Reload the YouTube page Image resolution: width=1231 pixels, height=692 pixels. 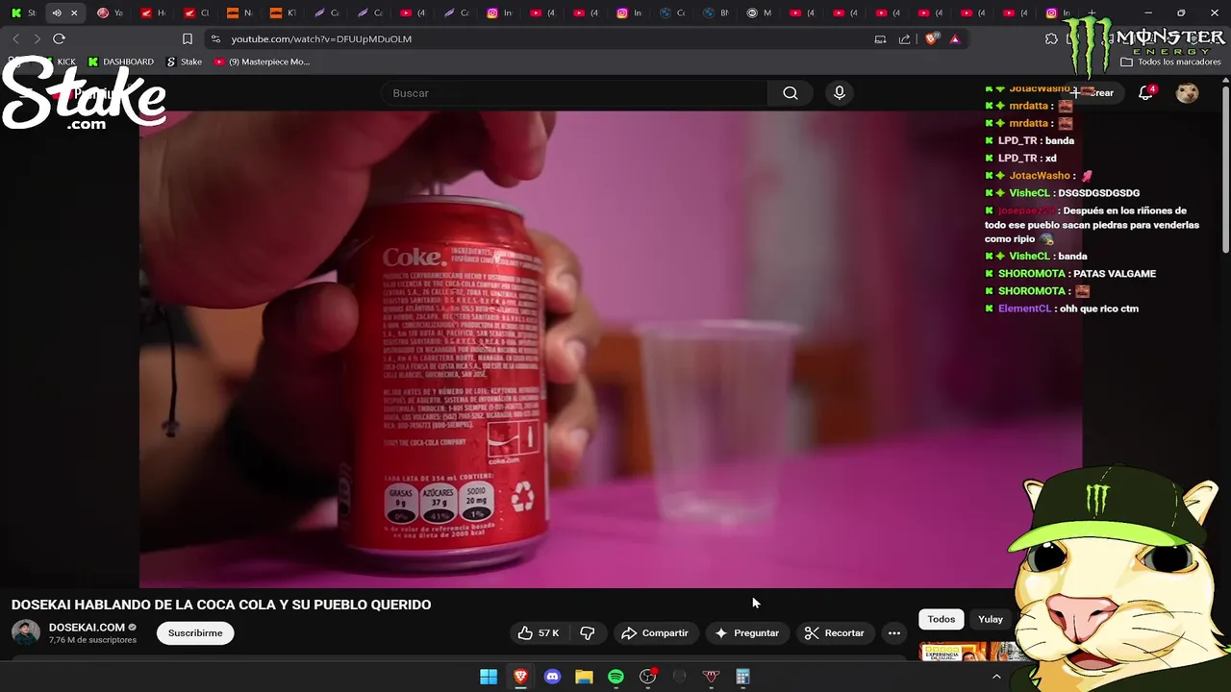59,38
